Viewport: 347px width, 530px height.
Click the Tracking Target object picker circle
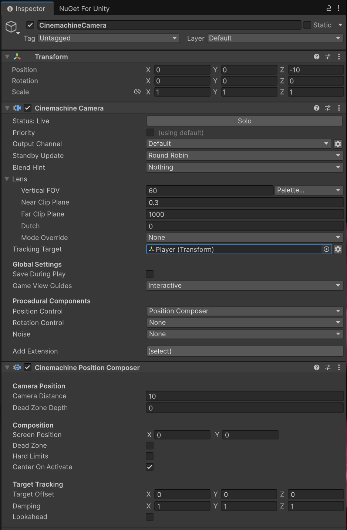click(326, 249)
